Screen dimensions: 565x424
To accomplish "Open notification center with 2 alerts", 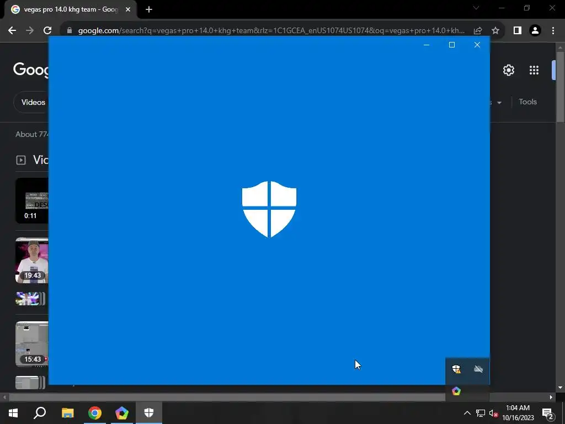I will (548, 413).
